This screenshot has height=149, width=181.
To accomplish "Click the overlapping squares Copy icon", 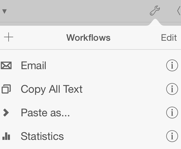I will pos(6,89).
